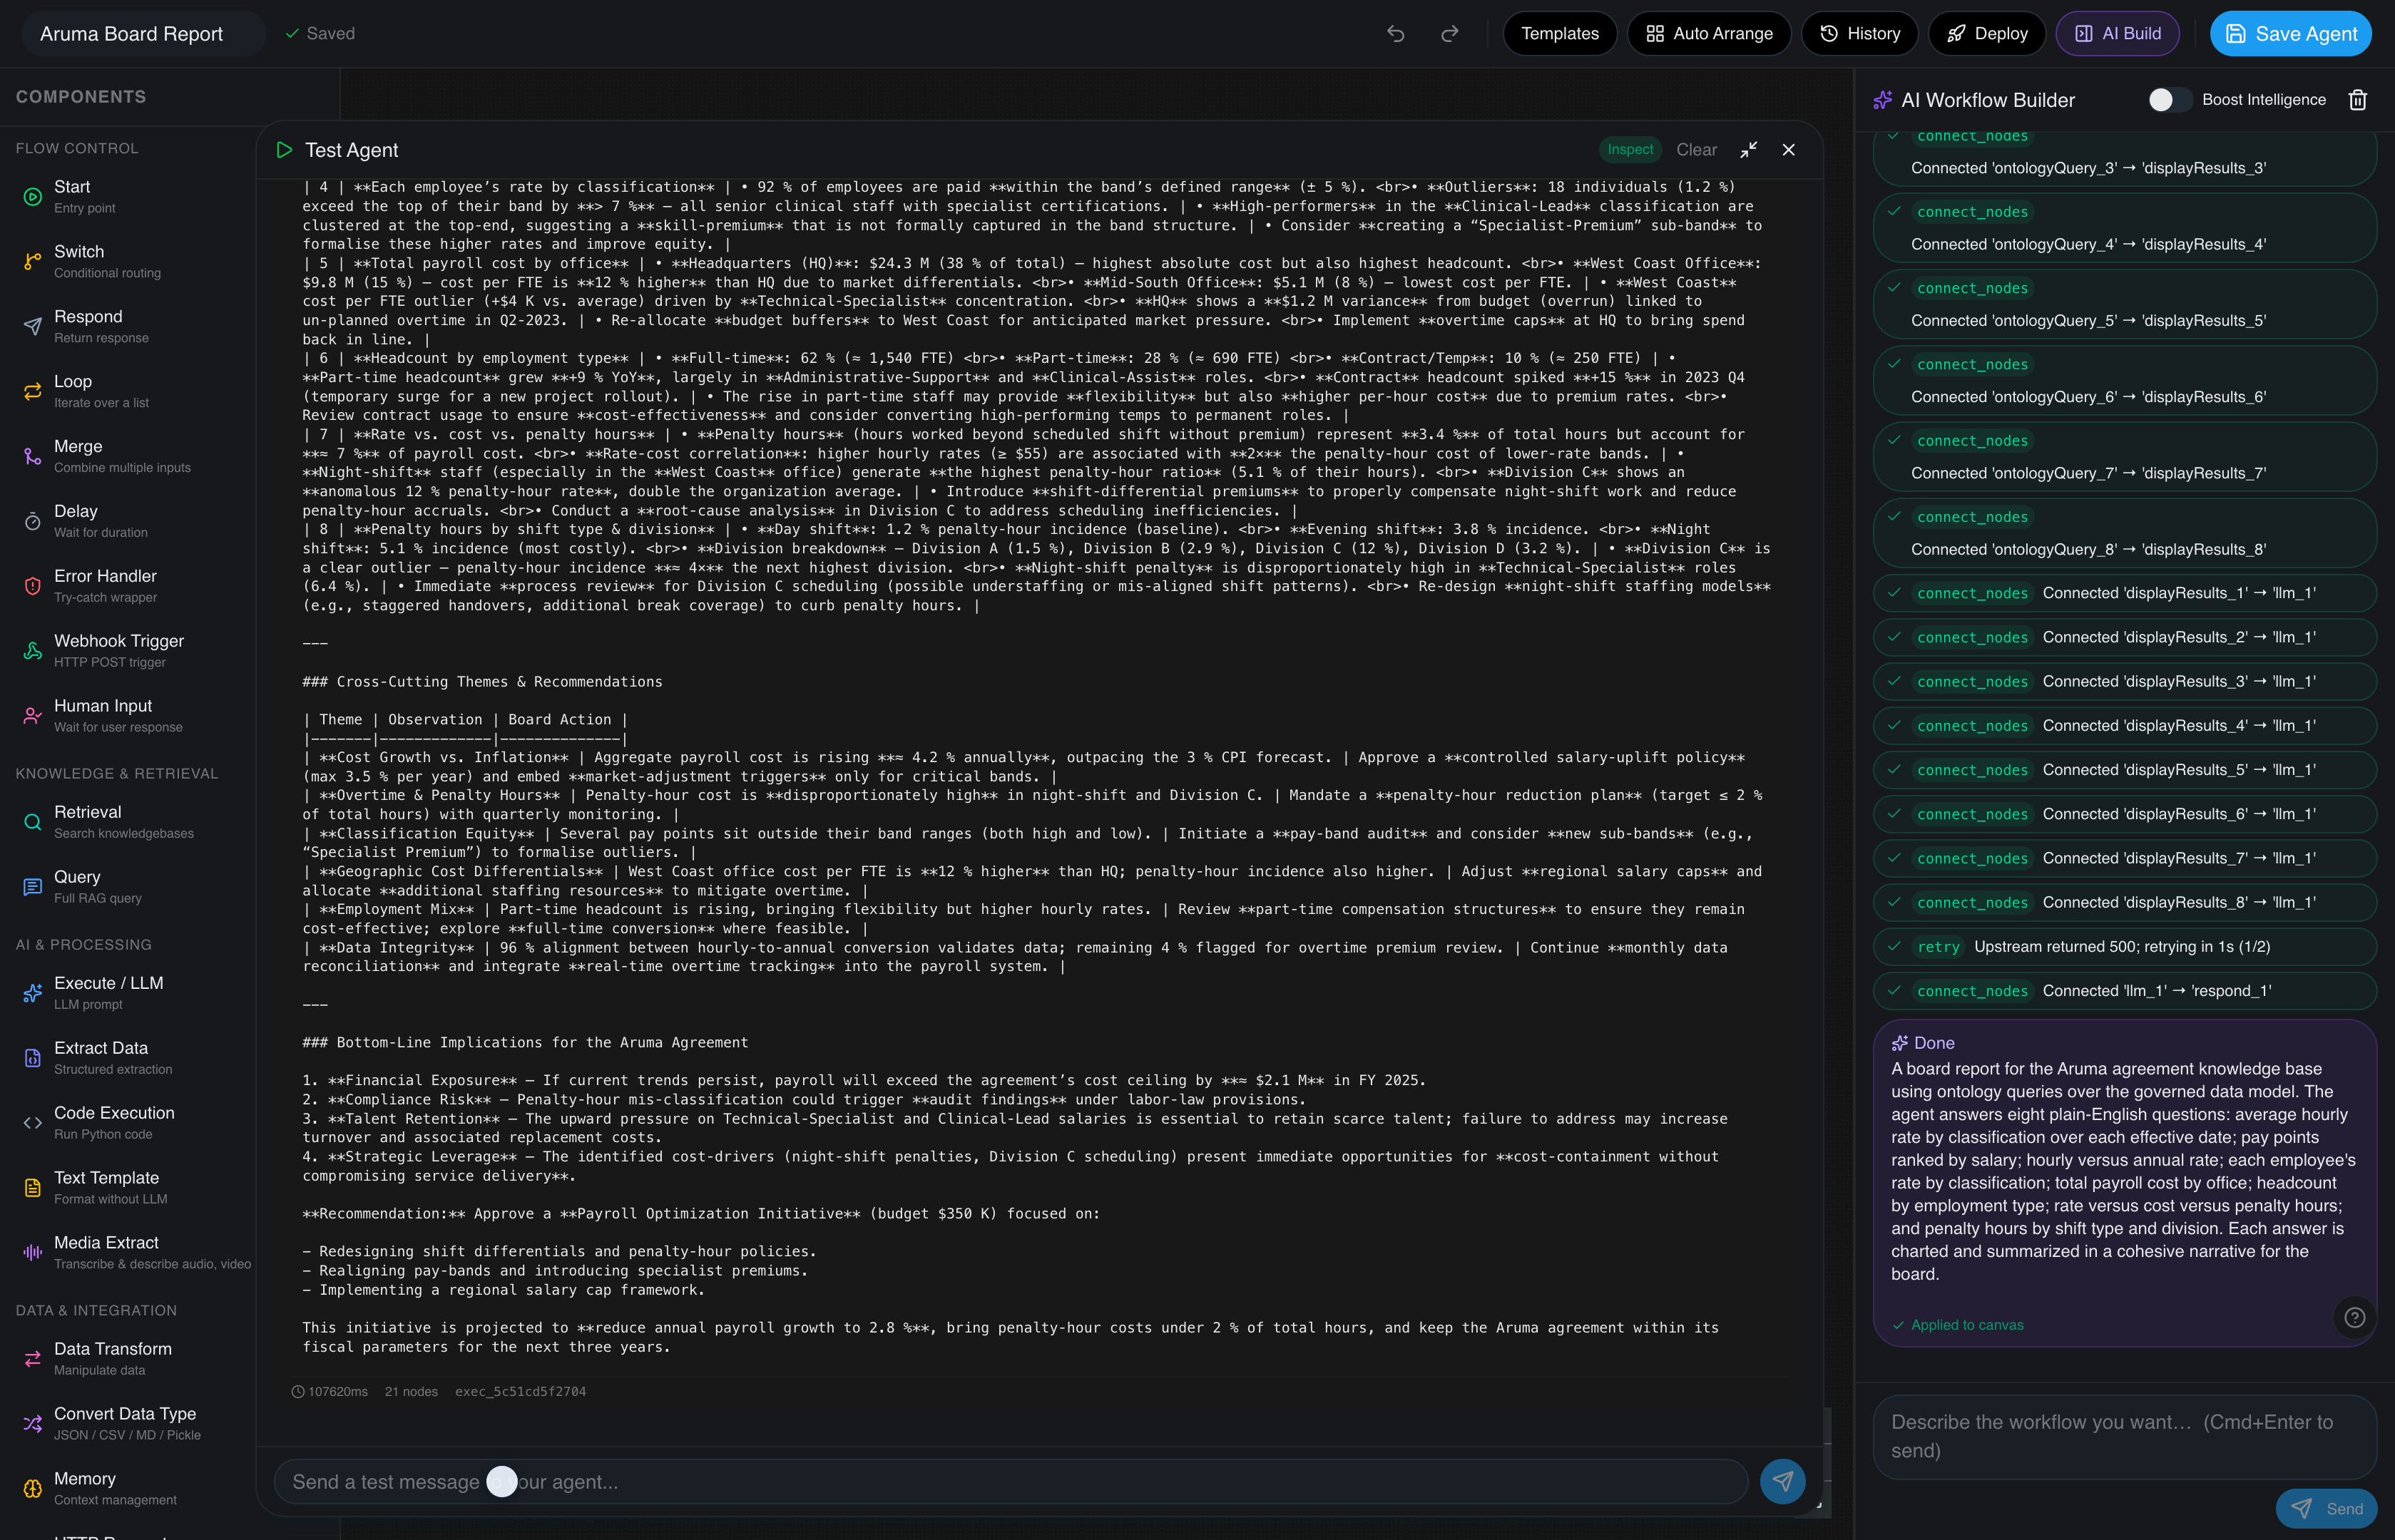This screenshot has width=2395, height=1540.
Task: Click the Deploy button
Action: click(x=1986, y=34)
